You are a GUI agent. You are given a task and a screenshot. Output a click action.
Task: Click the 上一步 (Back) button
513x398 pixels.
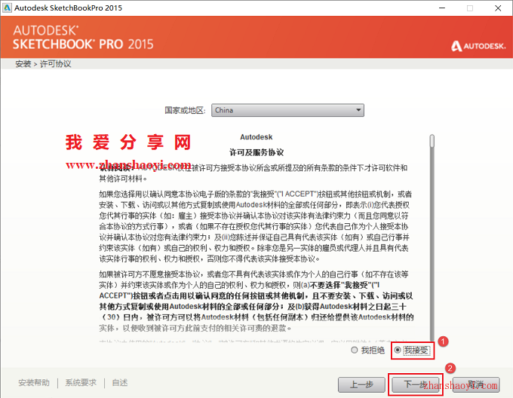pyautogui.click(x=361, y=384)
